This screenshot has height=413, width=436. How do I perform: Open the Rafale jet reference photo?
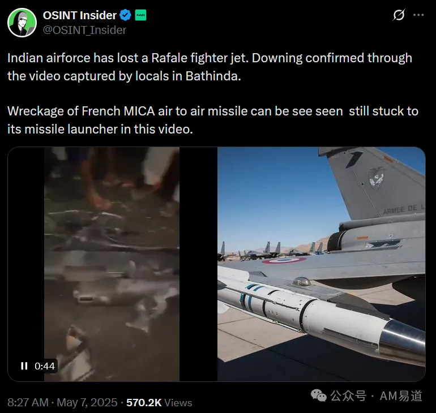point(321,264)
